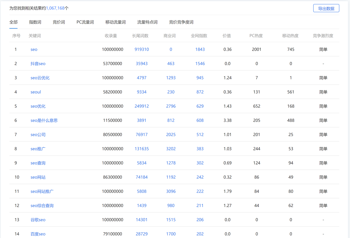Click long-tail count 249912
Viewport: 350px width, 238px height.
pos(142,106)
